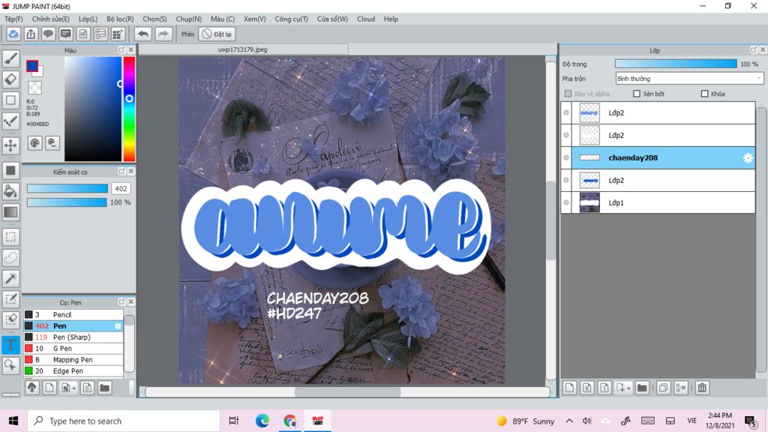Select the Eraser tool
Image resolution: width=768 pixels, height=432 pixels.
coord(10,79)
